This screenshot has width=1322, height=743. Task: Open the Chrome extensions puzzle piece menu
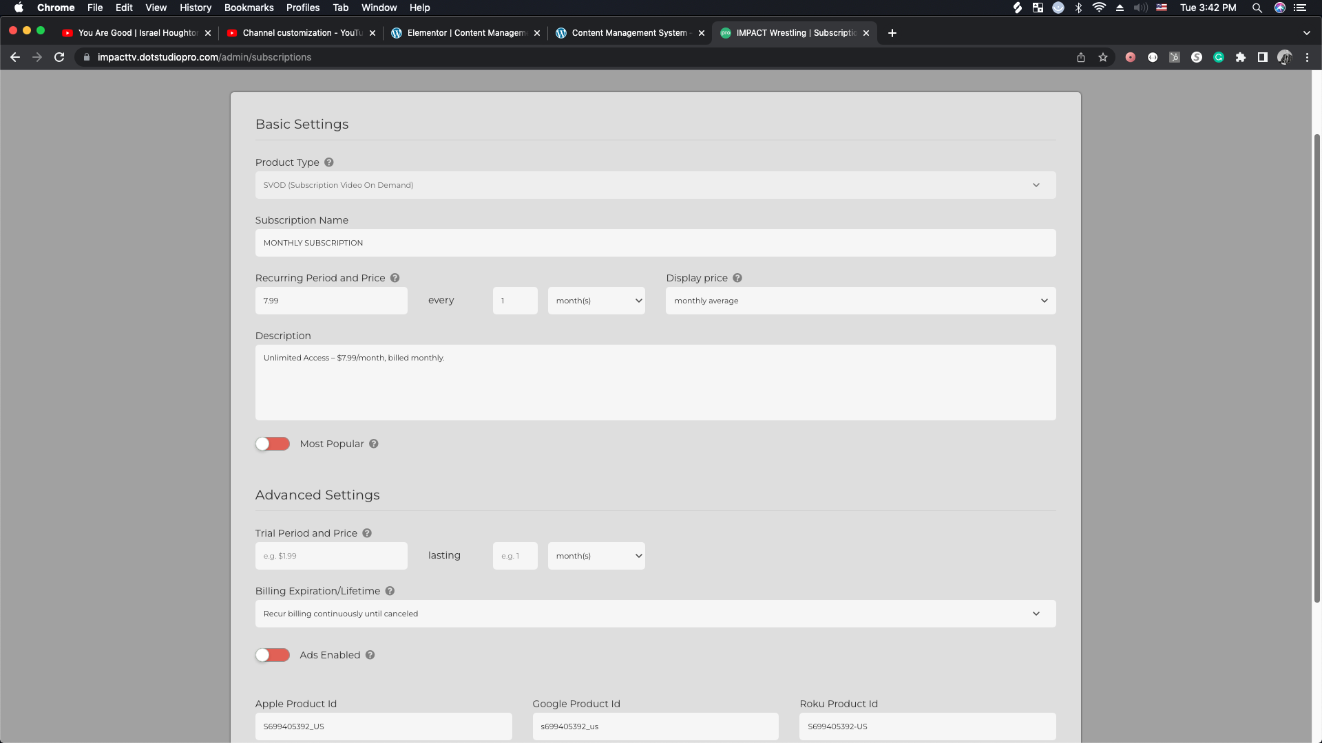click(x=1242, y=57)
